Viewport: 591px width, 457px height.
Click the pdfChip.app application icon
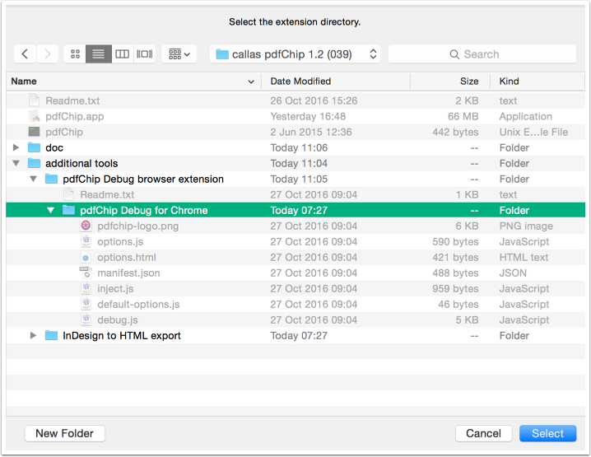(x=35, y=116)
